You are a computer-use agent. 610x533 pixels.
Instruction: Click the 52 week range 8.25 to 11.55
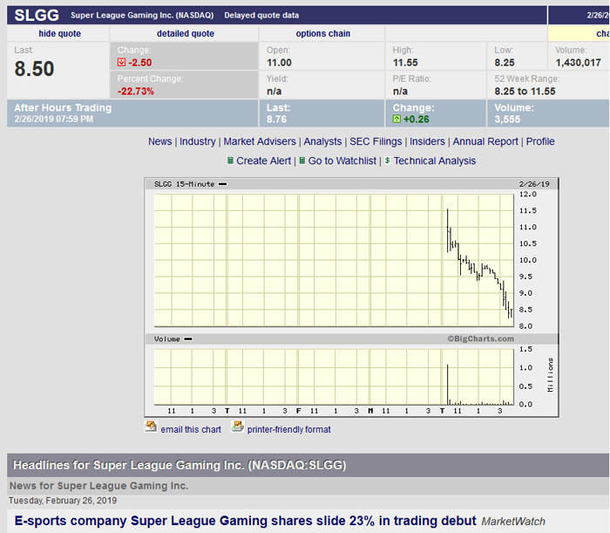pyautogui.click(x=525, y=92)
